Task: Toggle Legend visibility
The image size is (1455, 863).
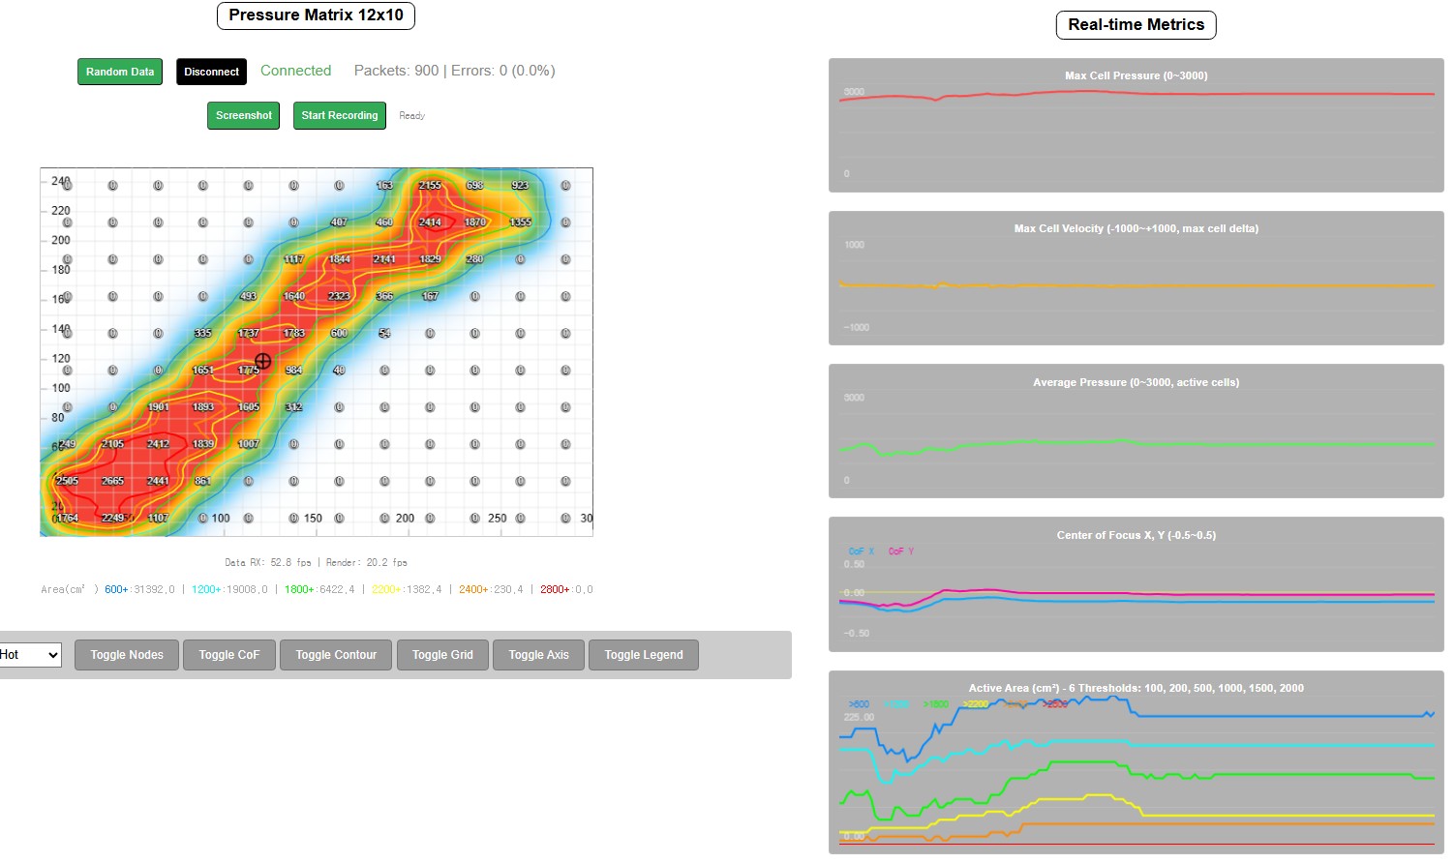Action: pyautogui.click(x=644, y=655)
